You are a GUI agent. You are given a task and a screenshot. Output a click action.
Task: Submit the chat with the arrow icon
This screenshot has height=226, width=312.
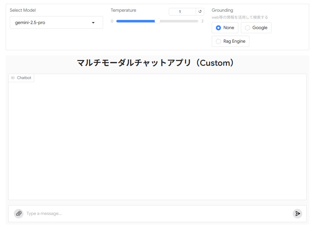(x=297, y=213)
